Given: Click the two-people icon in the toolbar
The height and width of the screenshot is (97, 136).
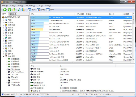Looking at the screenshot, I should click(23, 10).
